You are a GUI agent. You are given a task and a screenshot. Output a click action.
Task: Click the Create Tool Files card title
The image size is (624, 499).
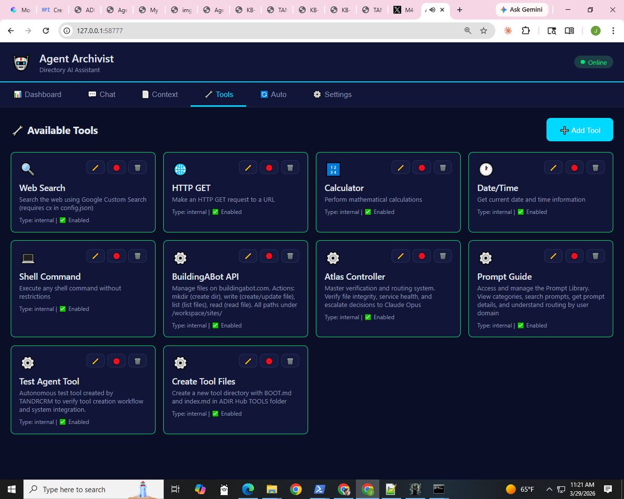[x=203, y=381]
